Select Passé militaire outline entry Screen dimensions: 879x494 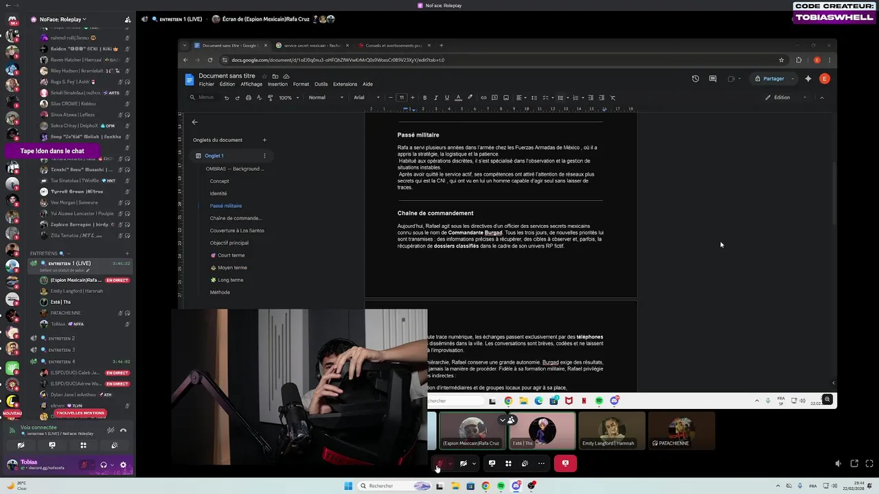(x=226, y=206)
